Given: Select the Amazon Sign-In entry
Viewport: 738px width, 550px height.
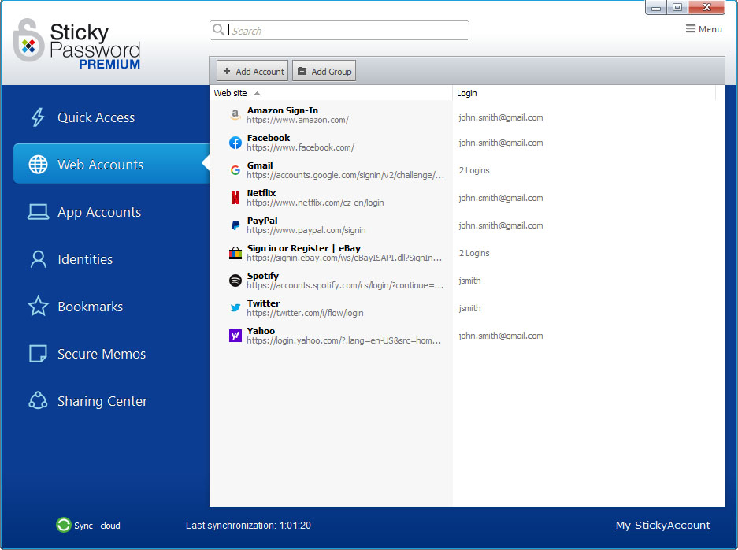Looking at the screenshot, I should [x=283, y=110].
